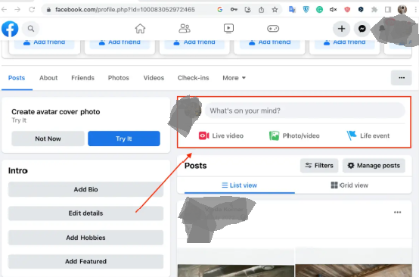Click the plus Create button
Screen dimensions: 419x277
pos(342,29)
